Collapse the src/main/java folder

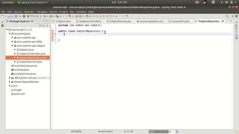tap(10, 33)
